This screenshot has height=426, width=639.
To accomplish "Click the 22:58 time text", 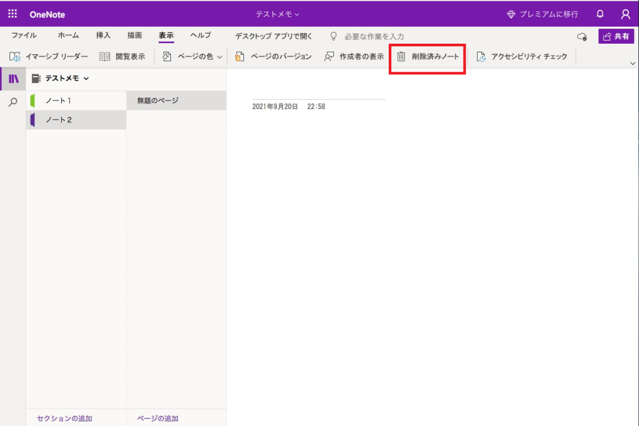I will (x=316, y=107).
